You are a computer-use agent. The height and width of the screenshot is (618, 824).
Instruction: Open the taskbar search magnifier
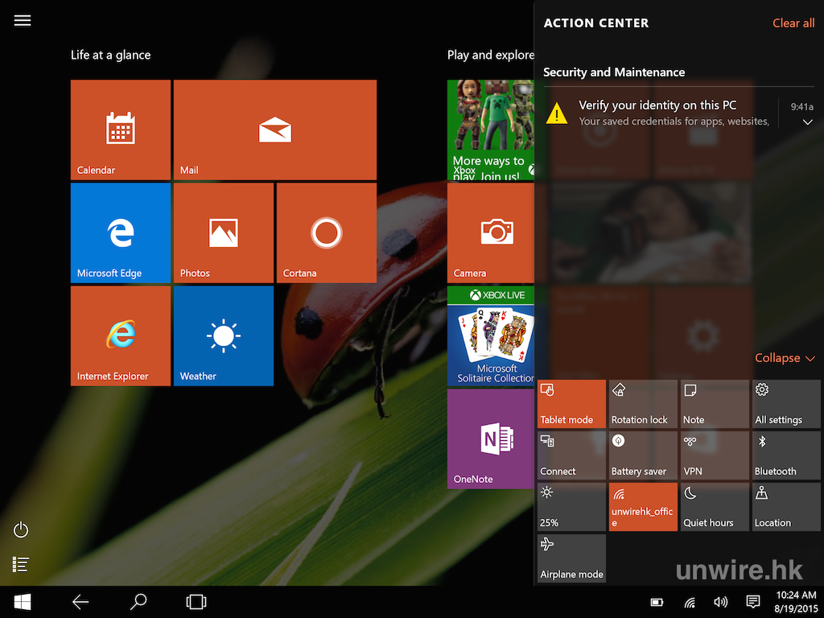click(x=138, y=602)
